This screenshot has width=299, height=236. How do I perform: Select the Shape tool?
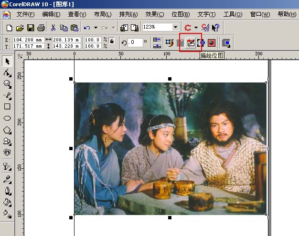(x=7, y=72)
